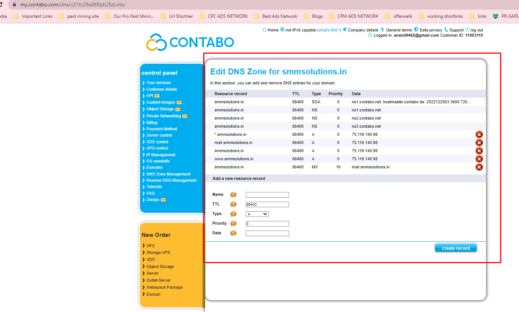
Task: Click the Contabo logo
Action: pos(190,42)
